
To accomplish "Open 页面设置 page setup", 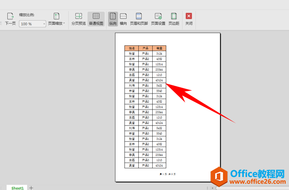I will [158, 19].
